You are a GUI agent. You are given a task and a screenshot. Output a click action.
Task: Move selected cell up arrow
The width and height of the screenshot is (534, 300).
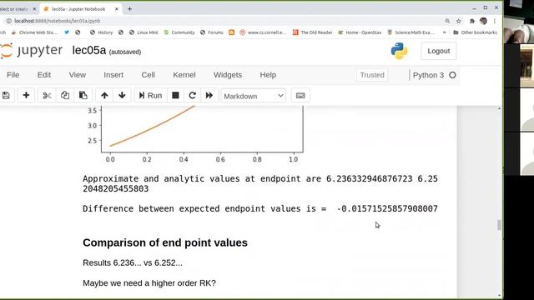(104, 96)
